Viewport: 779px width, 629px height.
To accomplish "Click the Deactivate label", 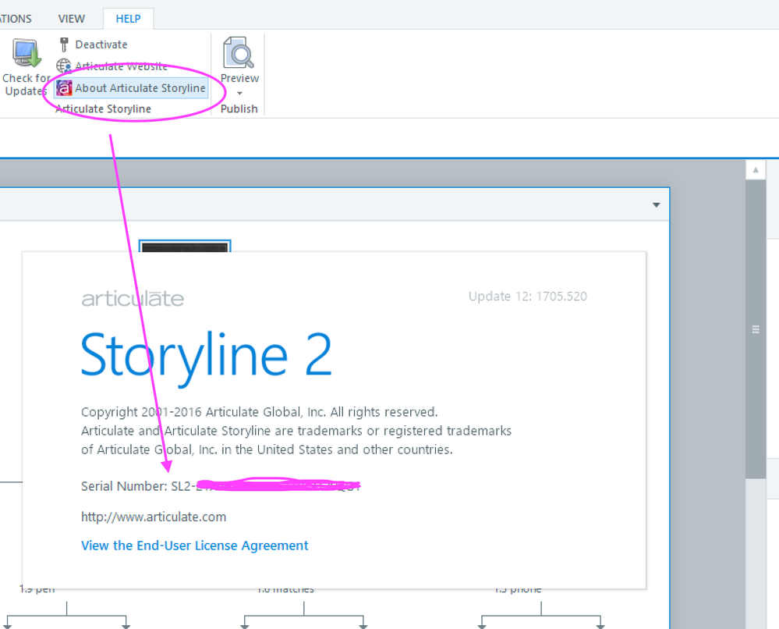I will 101,44.
